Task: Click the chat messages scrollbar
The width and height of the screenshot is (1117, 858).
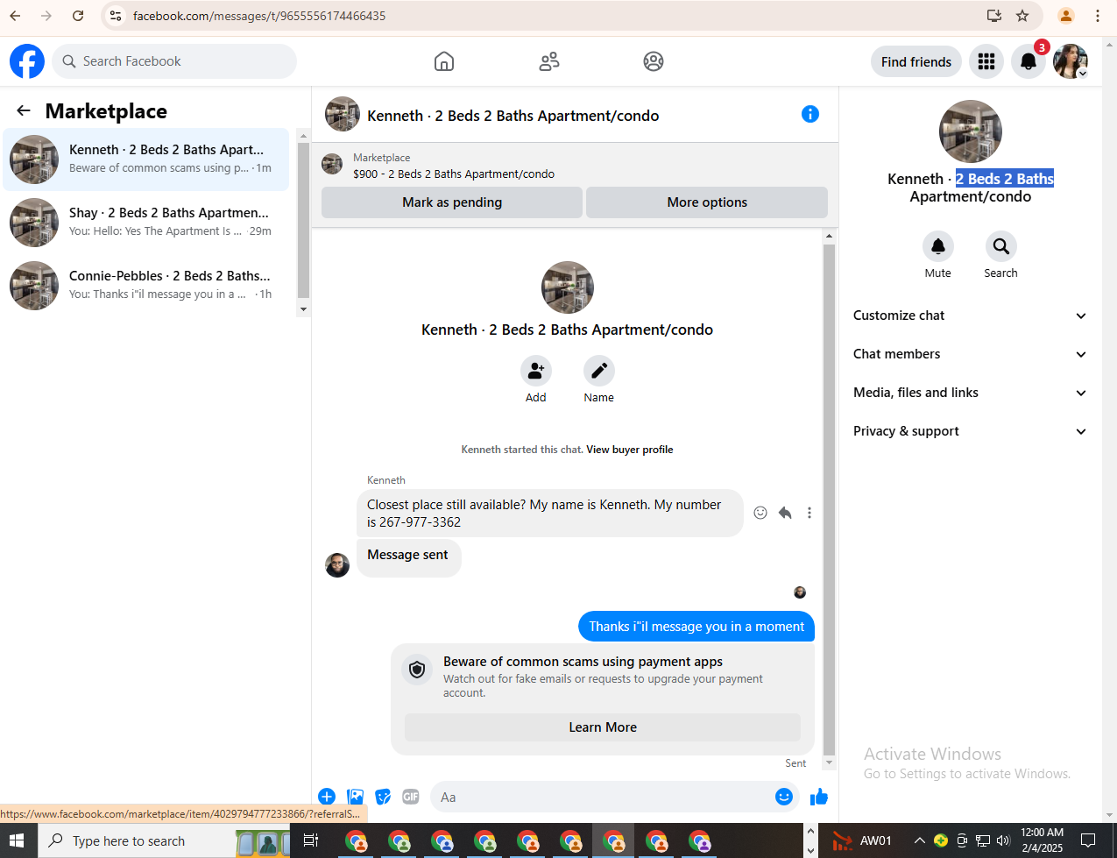Action: tap(830, 500)
